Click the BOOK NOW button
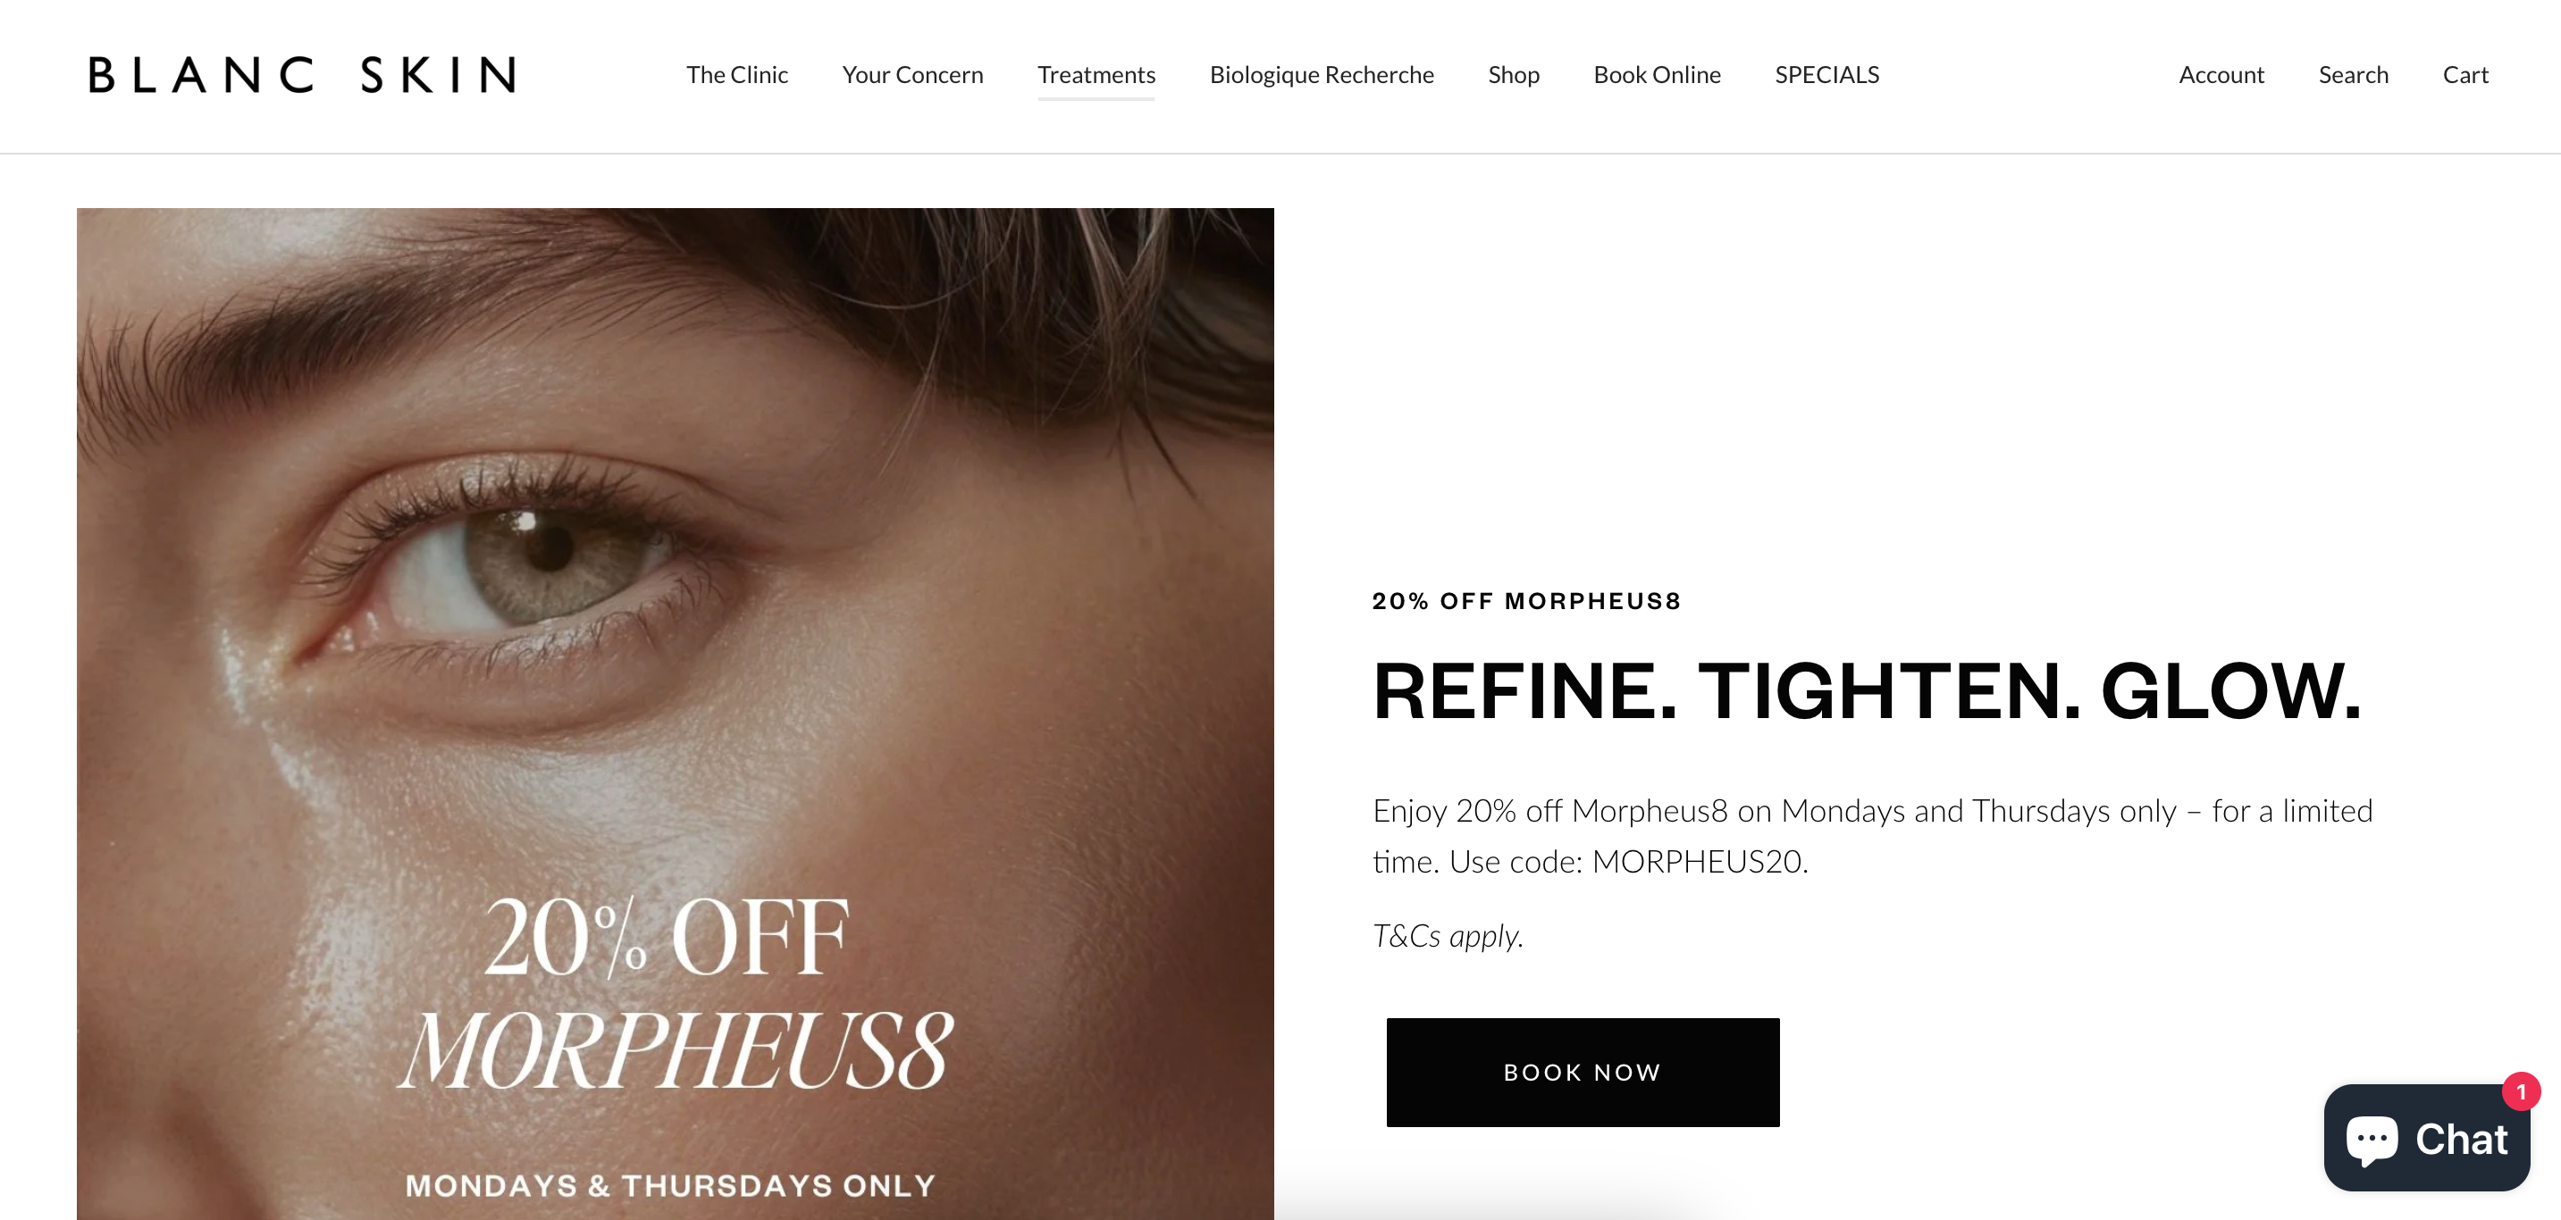Screen dimensions: 2561x1220 1583,1072
